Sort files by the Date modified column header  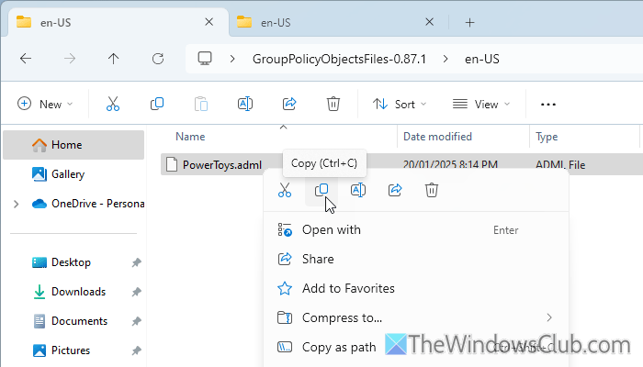click(439, 137)
